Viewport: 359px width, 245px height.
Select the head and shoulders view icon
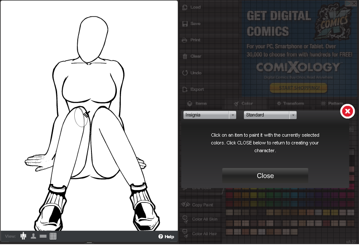coord(33,236)
